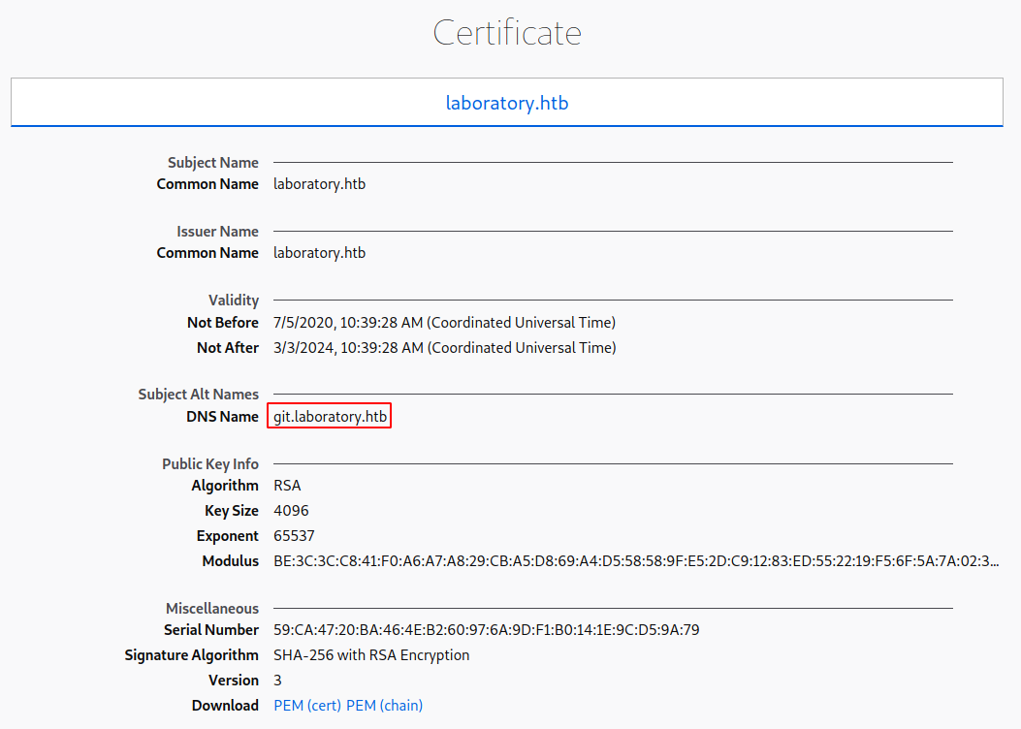The width and height of the screenshot is (1021, 729).
Task: Click the truncated Modulus hex value
Action: tap(636, 561)
